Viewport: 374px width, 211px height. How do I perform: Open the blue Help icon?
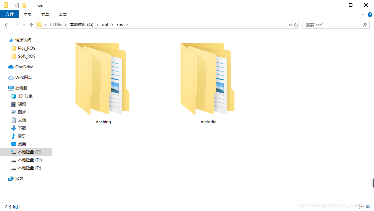point(370,15)
